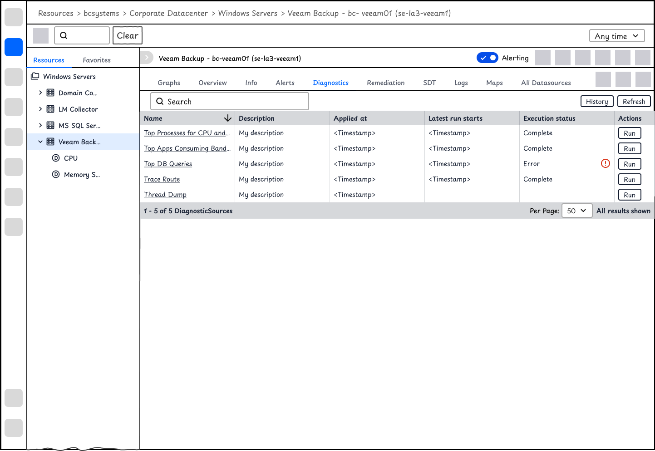The height and width of the screenshot is (451, 655).
Task: Collapse panel with arrow beside Veeam Backup title
Action: coord(147,58)
